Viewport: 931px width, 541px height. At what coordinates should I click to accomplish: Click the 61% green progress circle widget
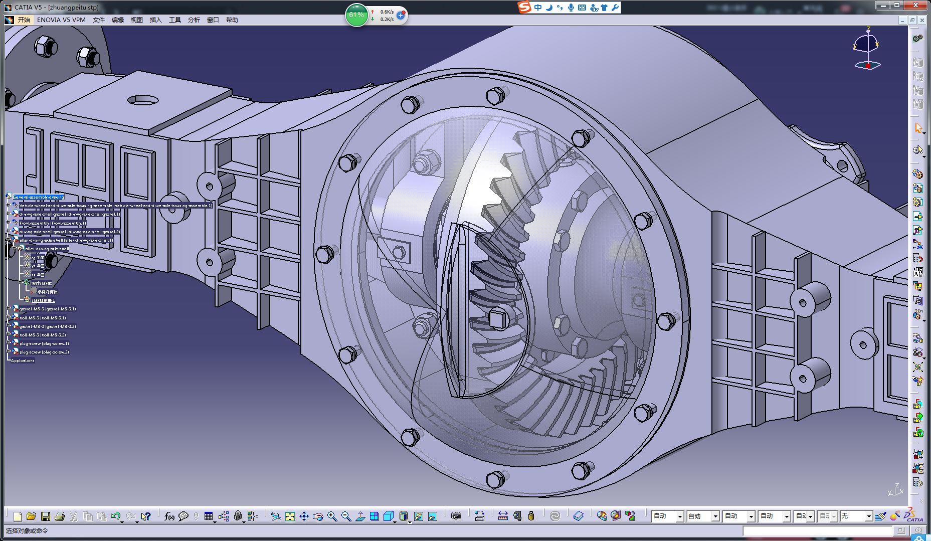[x=356, y=15]
